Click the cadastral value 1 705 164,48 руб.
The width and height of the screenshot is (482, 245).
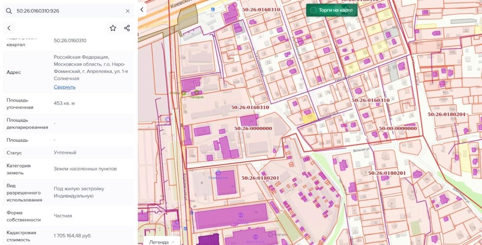(x=73, y=236)
